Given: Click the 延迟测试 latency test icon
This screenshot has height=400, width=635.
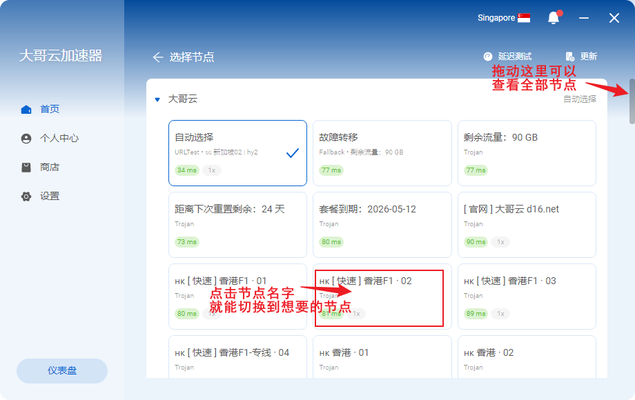Looking at the screenshot, I should 488,57.
